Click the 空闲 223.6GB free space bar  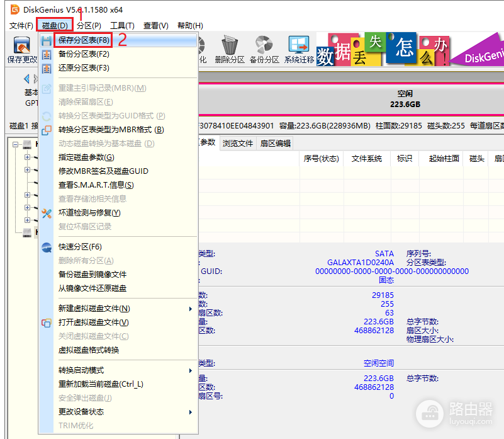click(351, 99)
